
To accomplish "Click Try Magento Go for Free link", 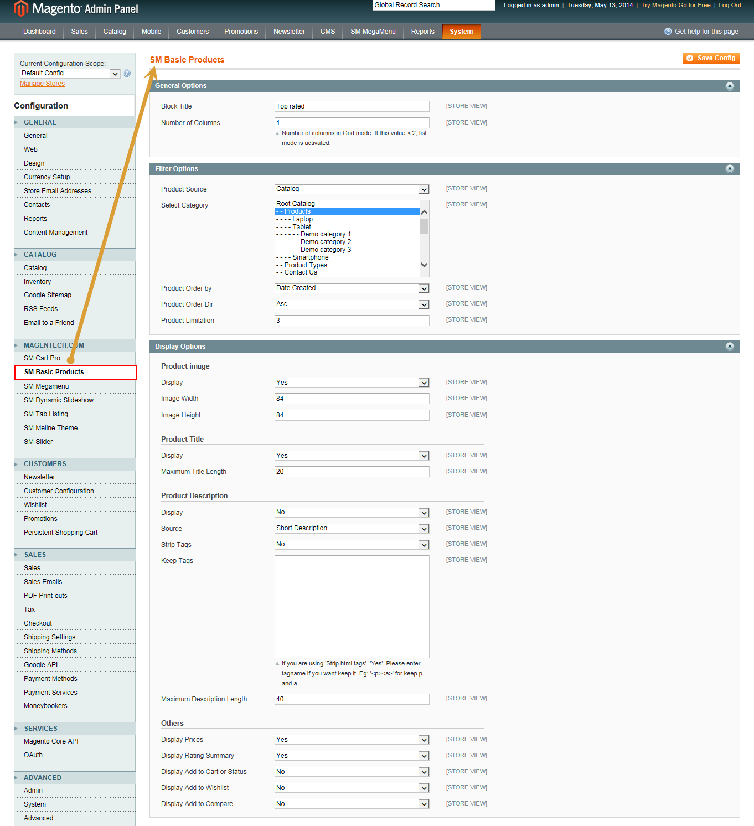I will 675,5.
